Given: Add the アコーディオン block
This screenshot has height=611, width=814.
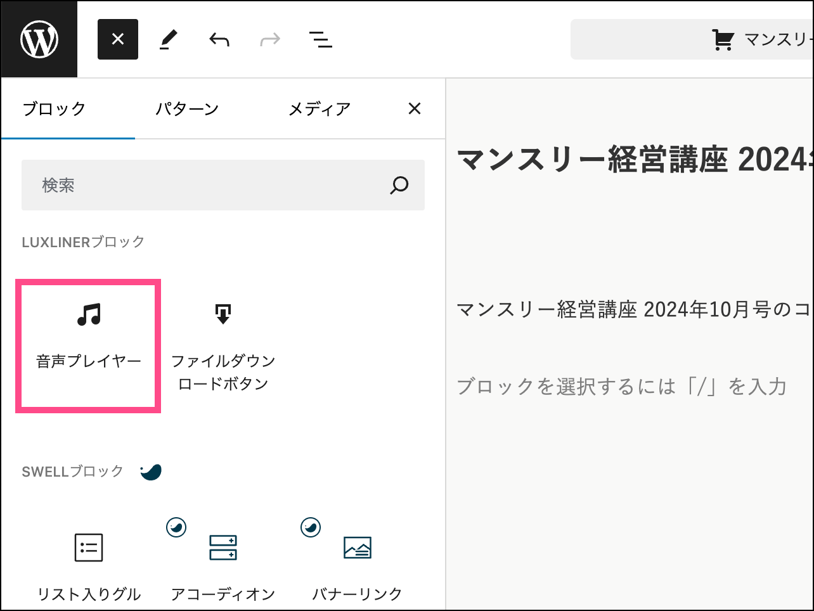Looking at the screenshot, I should point(223,564).
